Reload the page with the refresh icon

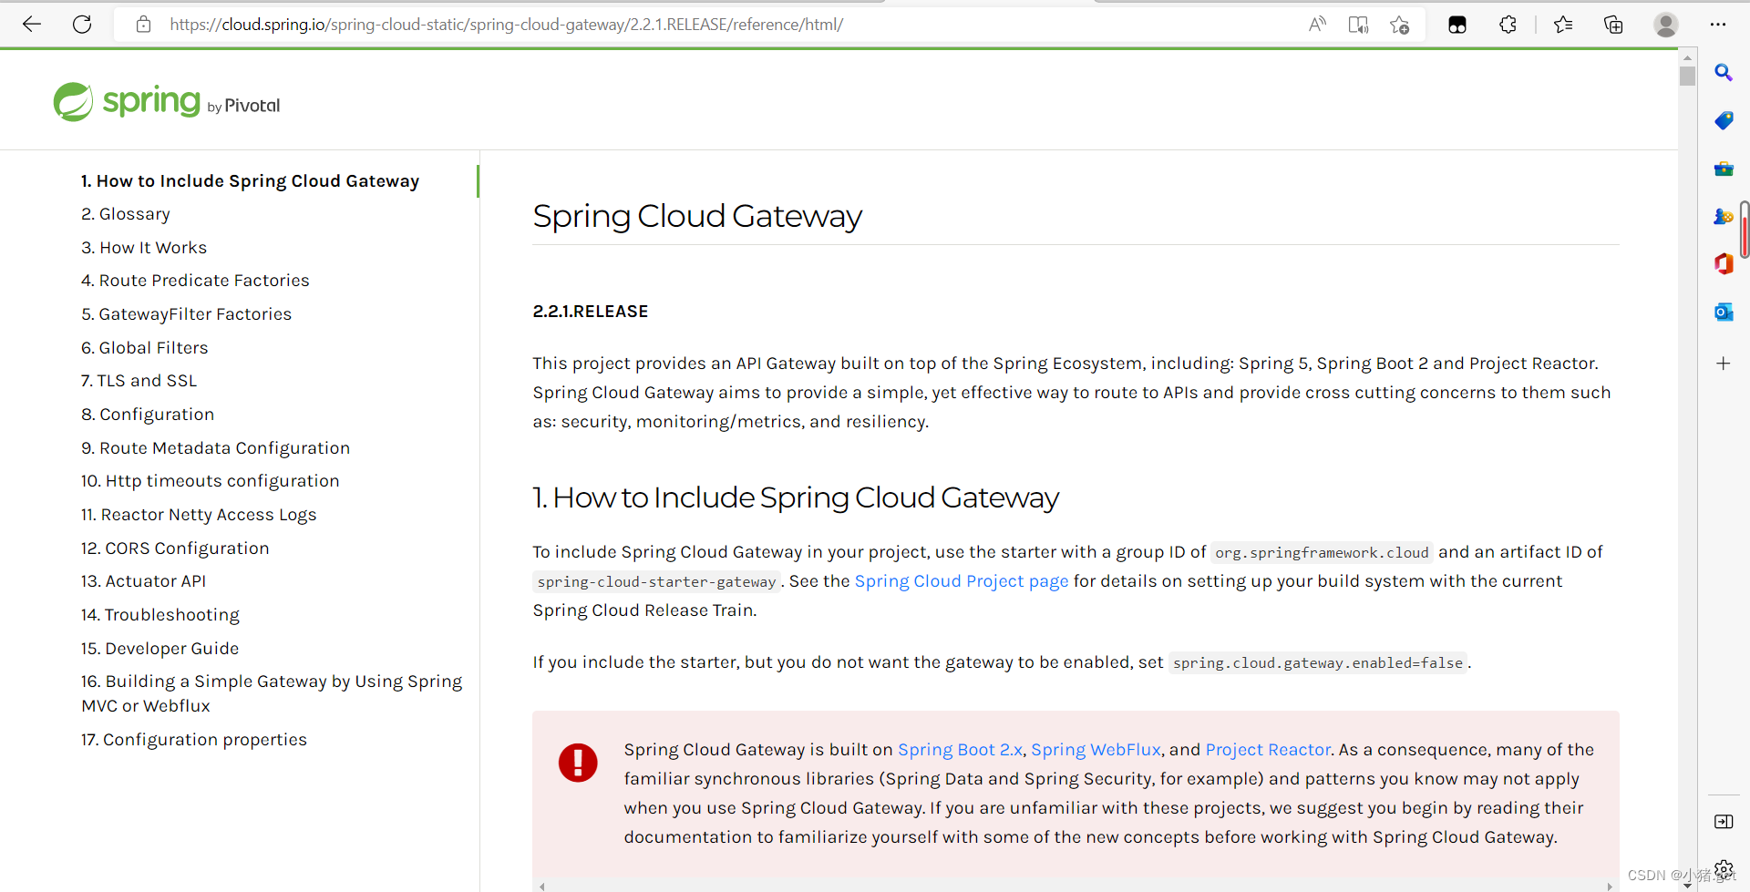pos(82,25)
